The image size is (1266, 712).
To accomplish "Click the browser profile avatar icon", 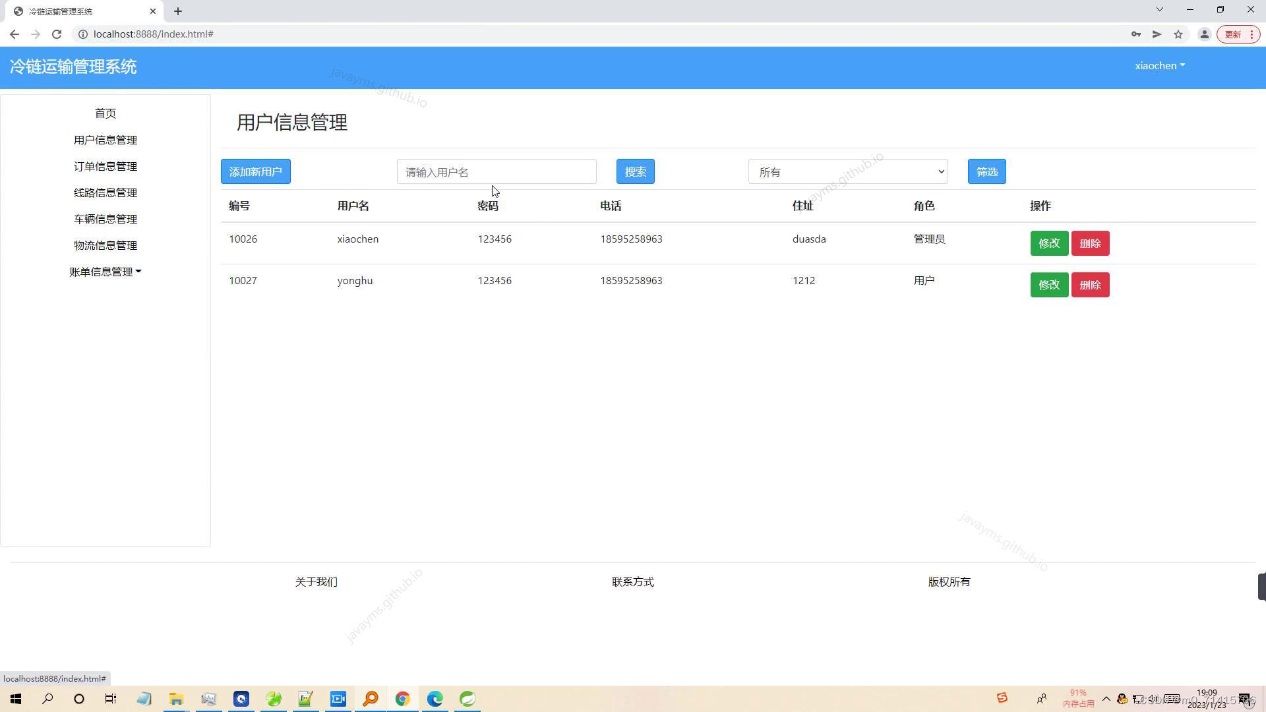I will 1204,34.
